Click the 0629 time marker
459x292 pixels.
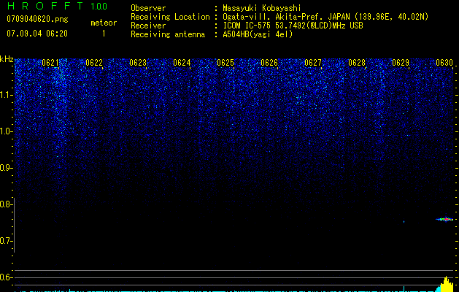click(401, 62)
